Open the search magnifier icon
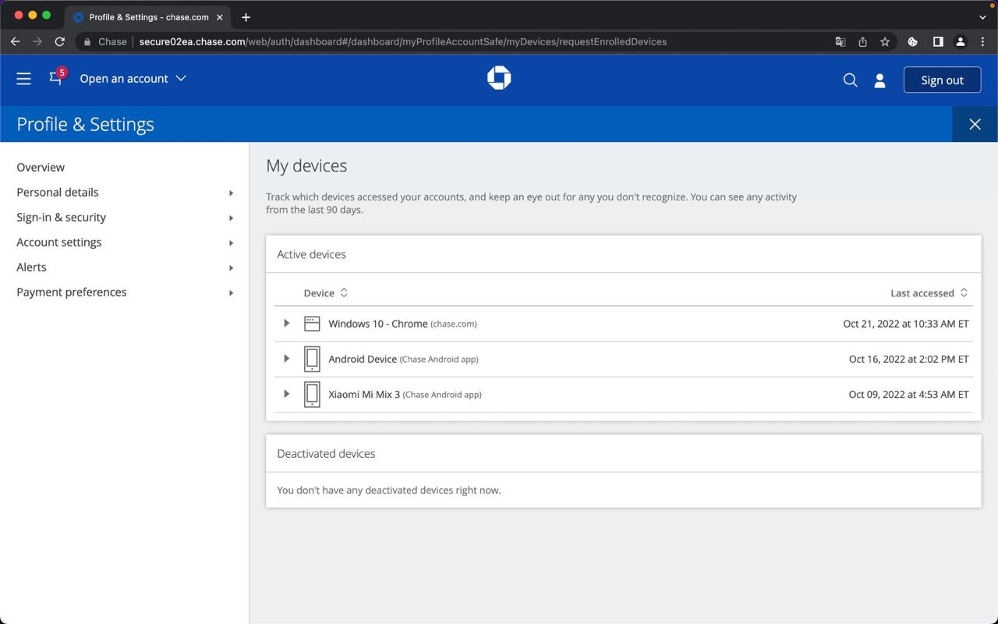 850,80
